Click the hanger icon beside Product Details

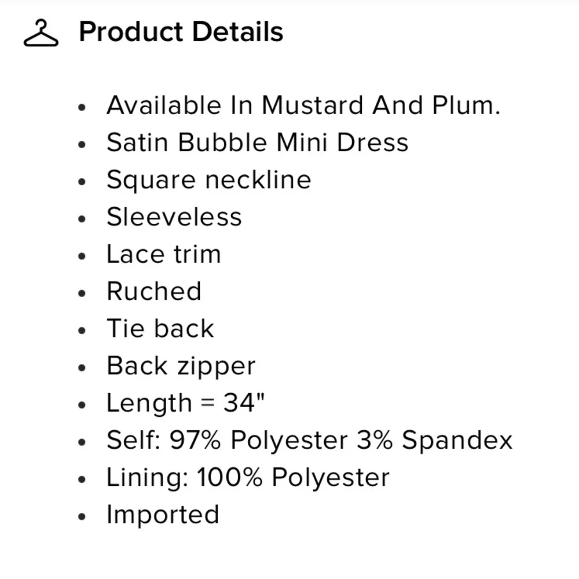click(41, 33)
